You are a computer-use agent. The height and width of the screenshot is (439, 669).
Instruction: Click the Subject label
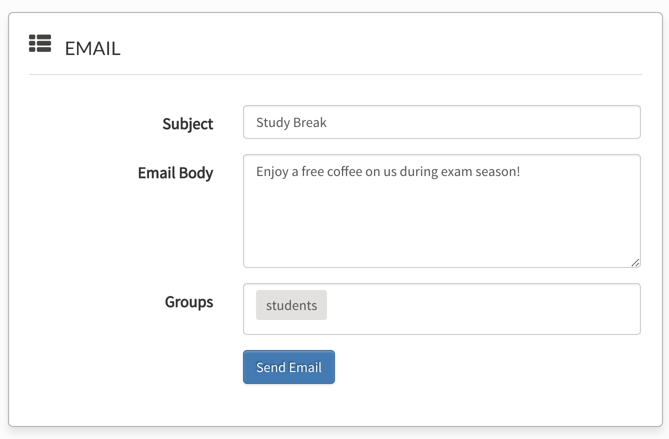(x=187, y=123)
